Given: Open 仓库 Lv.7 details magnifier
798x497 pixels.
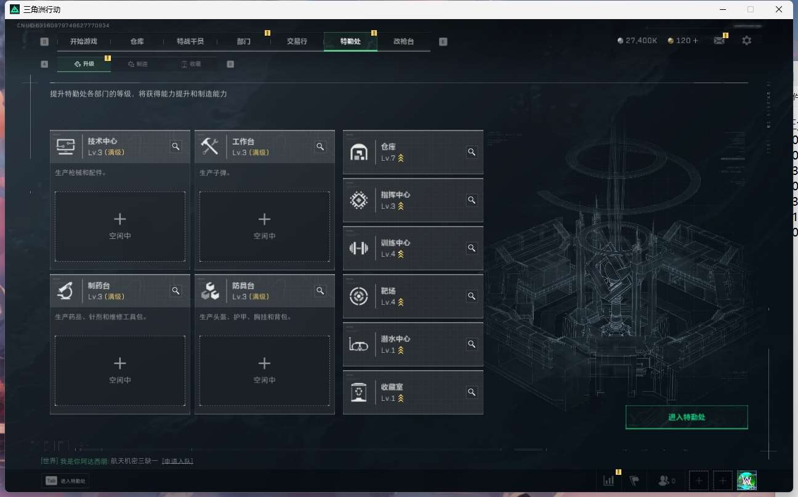Looking at the screenshot, I should coord(472,152).
